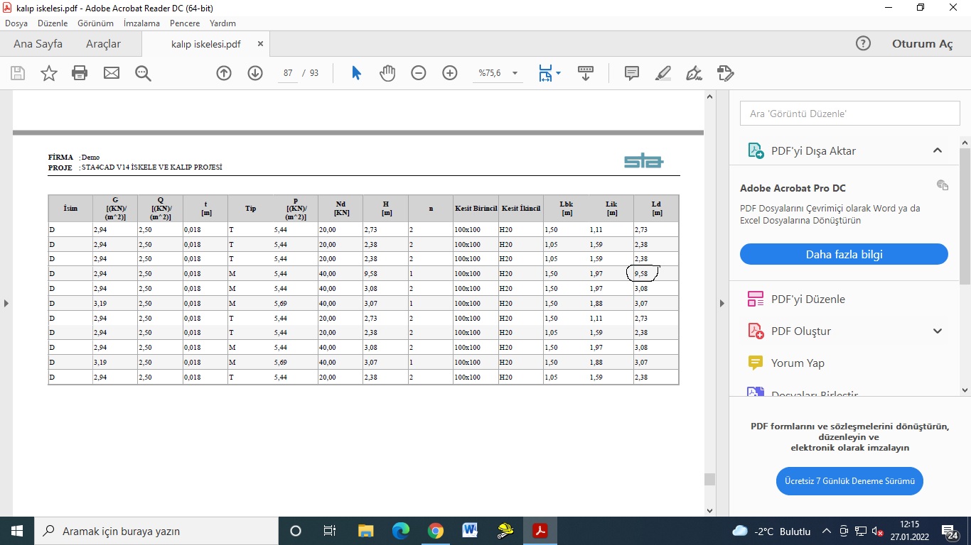Activate the Hand pan tool
Viewport: 971px width, 545px height.
[387, 73]
